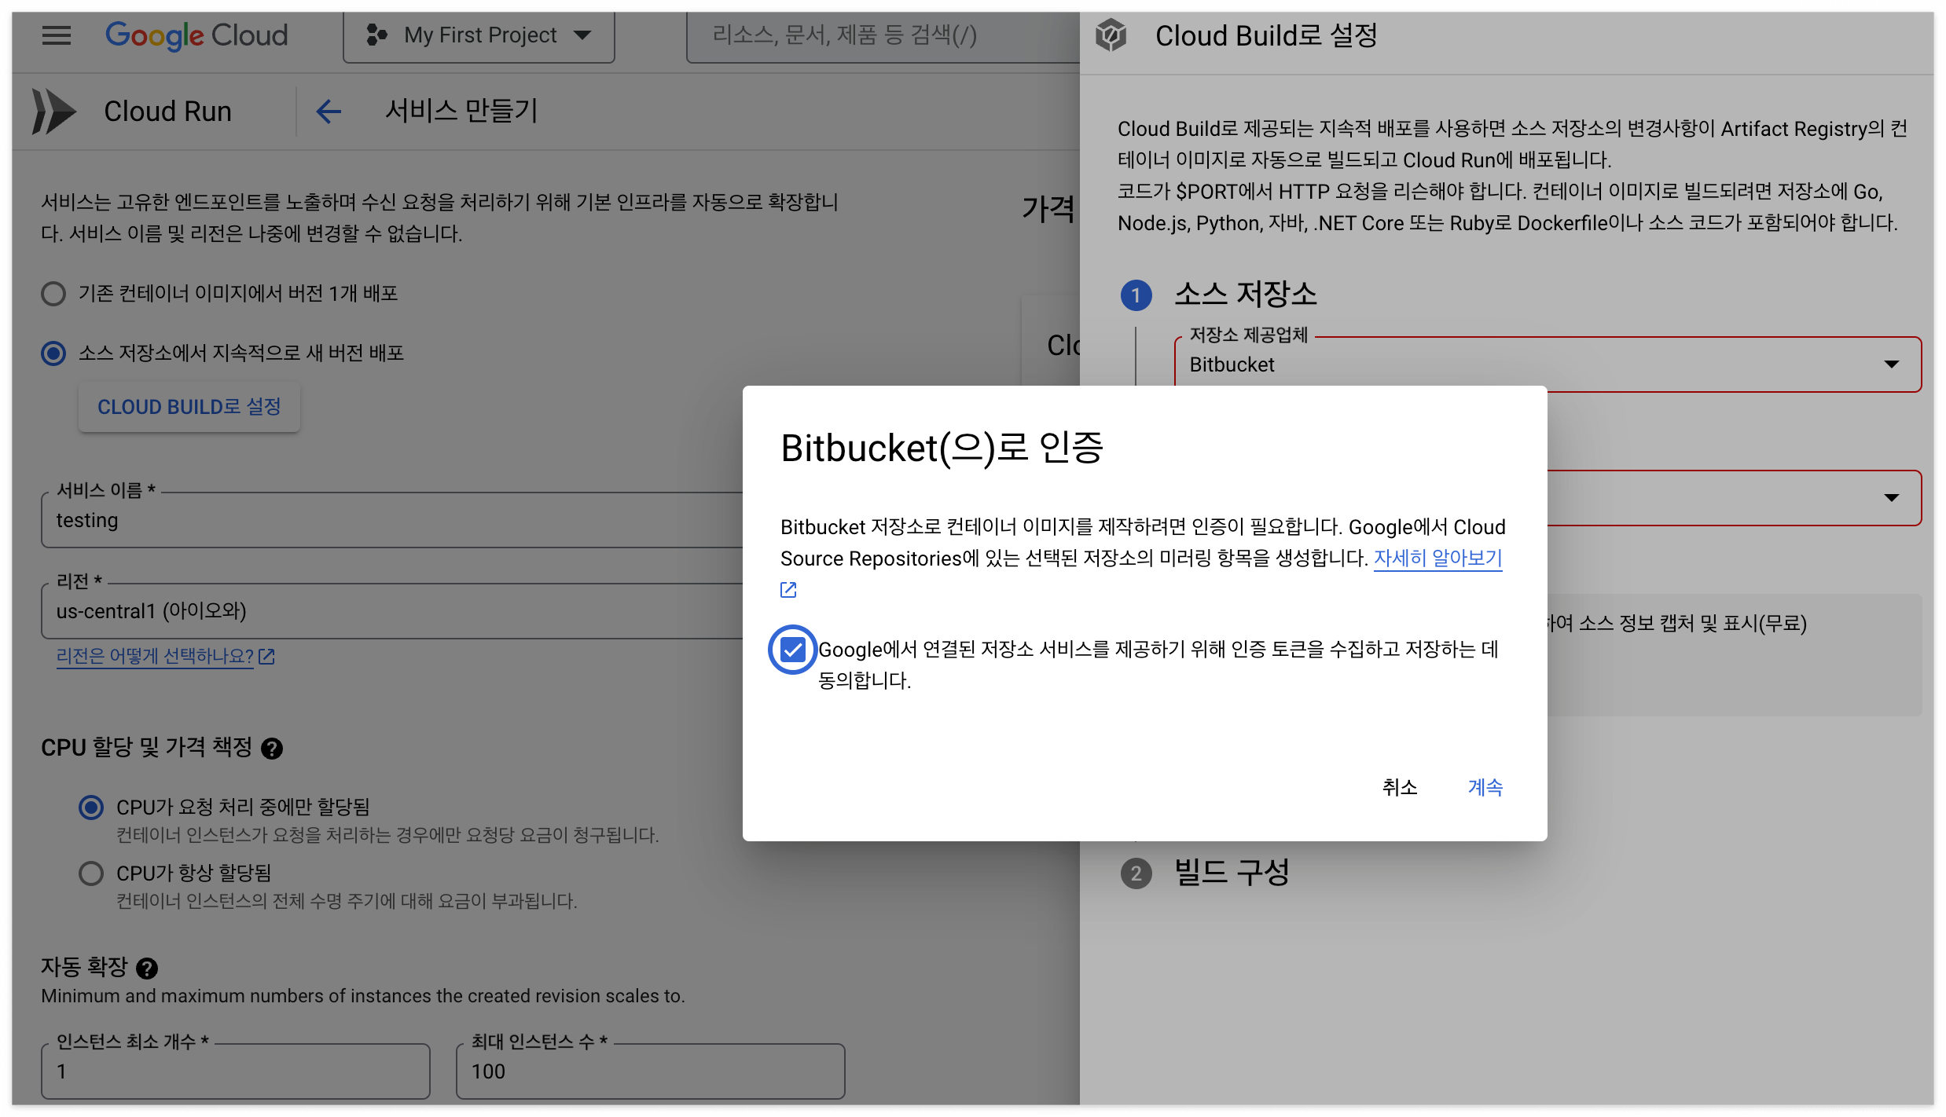Click external link icon below 자세히 알아보기

[x=788, y=590]
